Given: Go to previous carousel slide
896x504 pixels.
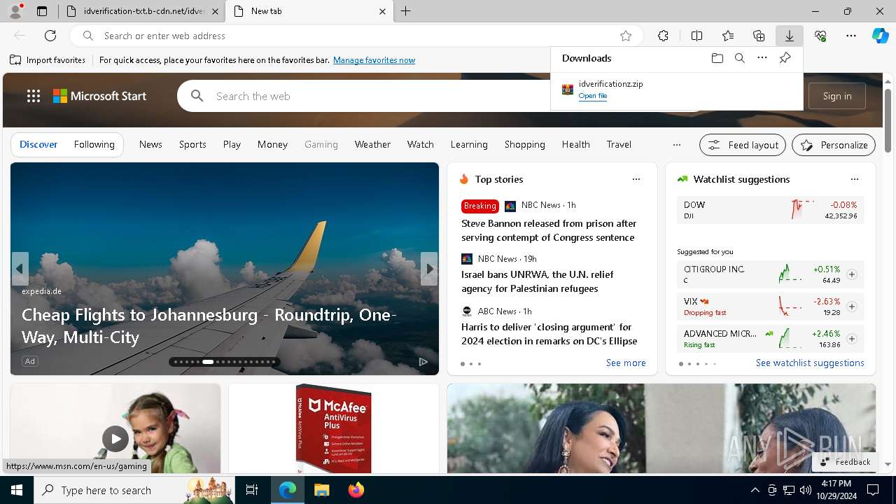Looking at the screenshot, I should pos(20,269).
